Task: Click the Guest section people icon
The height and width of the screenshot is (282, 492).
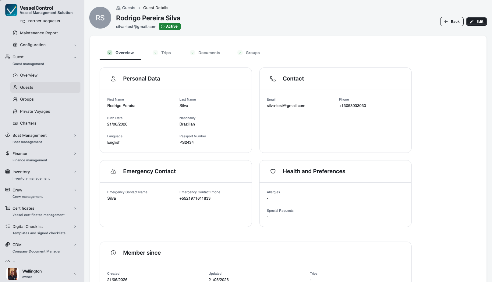Action: click(8, 57)
